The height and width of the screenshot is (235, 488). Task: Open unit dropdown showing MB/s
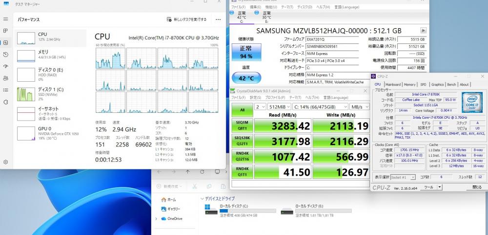(359, 107)
